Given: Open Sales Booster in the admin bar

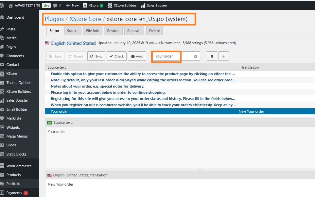Looking at the screenshot, I should (x=154, y=6).
